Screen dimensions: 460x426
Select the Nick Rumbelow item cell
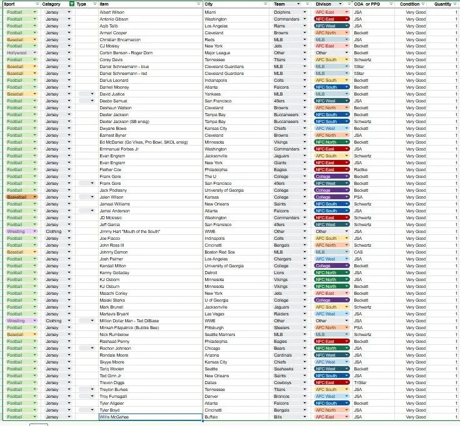(151, 335)
